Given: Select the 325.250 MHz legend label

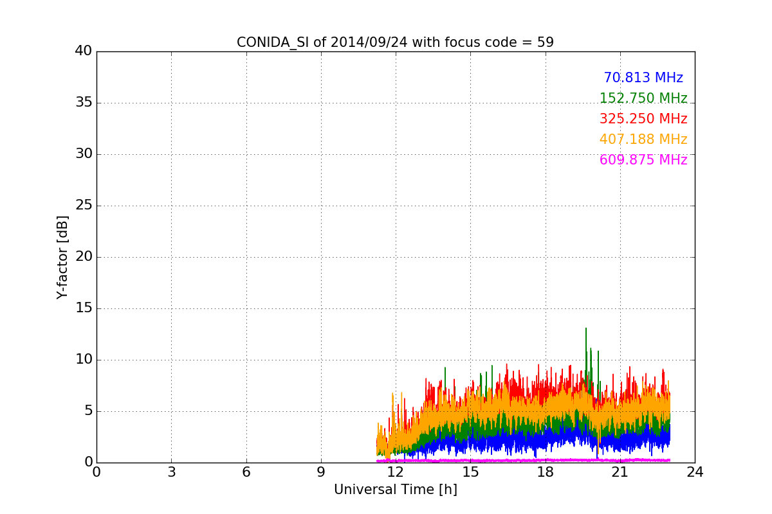Looking at the screenshot, I should pos(643,119).
